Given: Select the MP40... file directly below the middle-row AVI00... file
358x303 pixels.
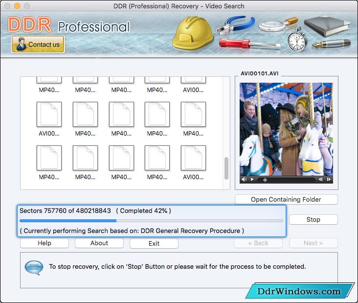Looking at the screenshot, I should [49, 162].
